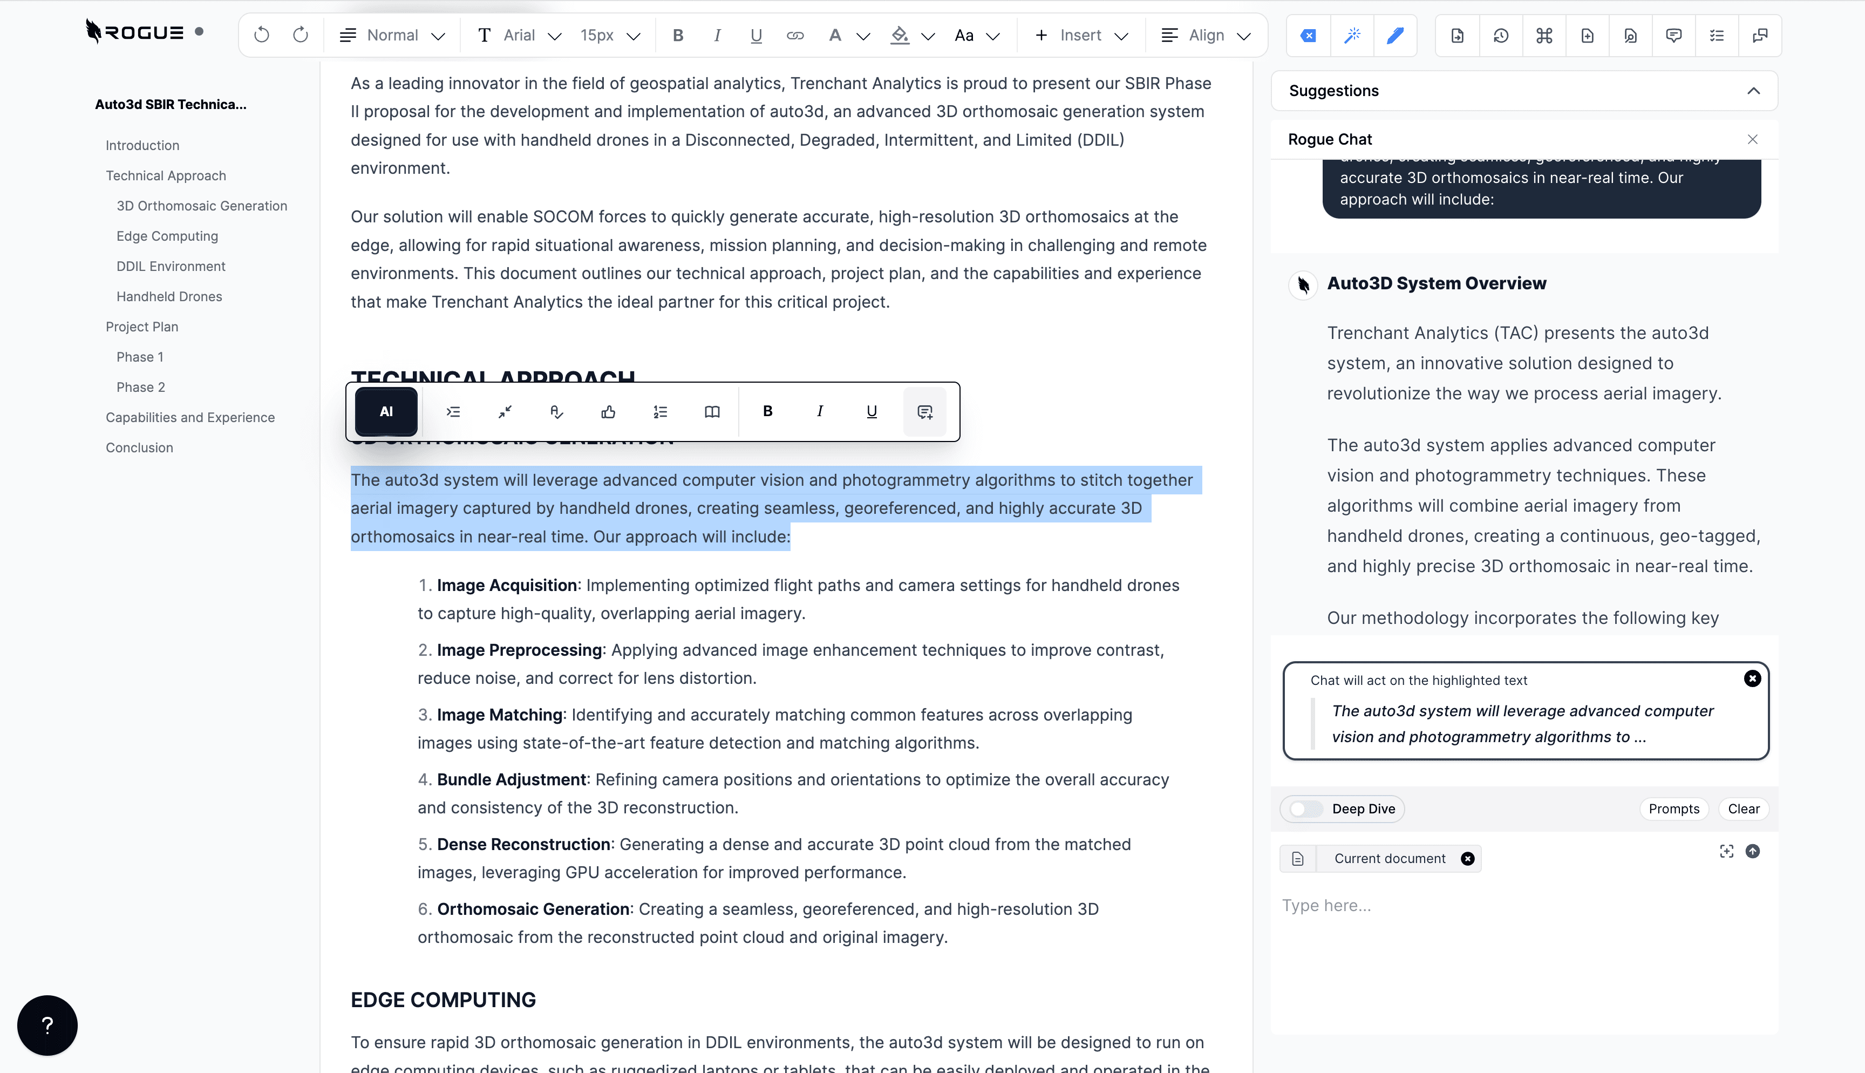Click the document icon beside Current document
This screenshot has width=1865, height=1073.
[x=1298, y=859]
